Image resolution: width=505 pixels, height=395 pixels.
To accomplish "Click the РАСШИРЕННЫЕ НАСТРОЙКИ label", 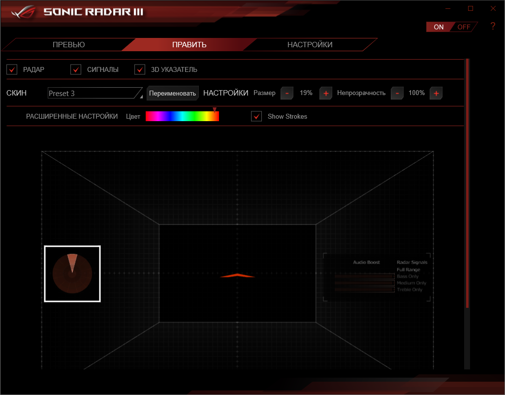I will point(72,116).
